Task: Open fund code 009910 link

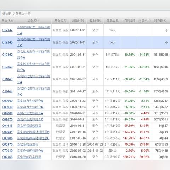Action: (7, 107)
